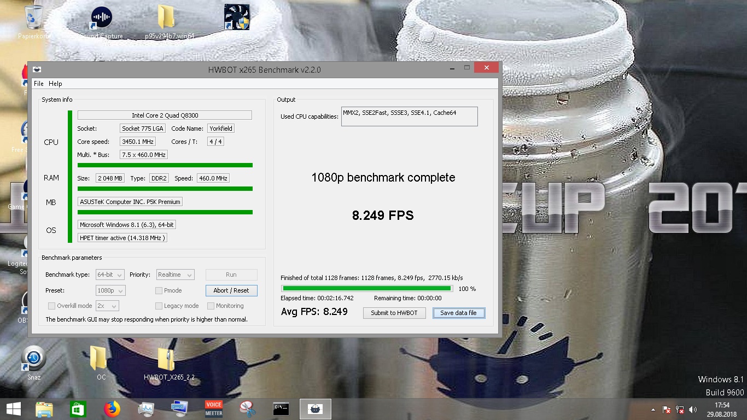Open the Snaz desktop shortcut
Image resolution: width=747 pixels, height=420 pixels.
(34, 363)
